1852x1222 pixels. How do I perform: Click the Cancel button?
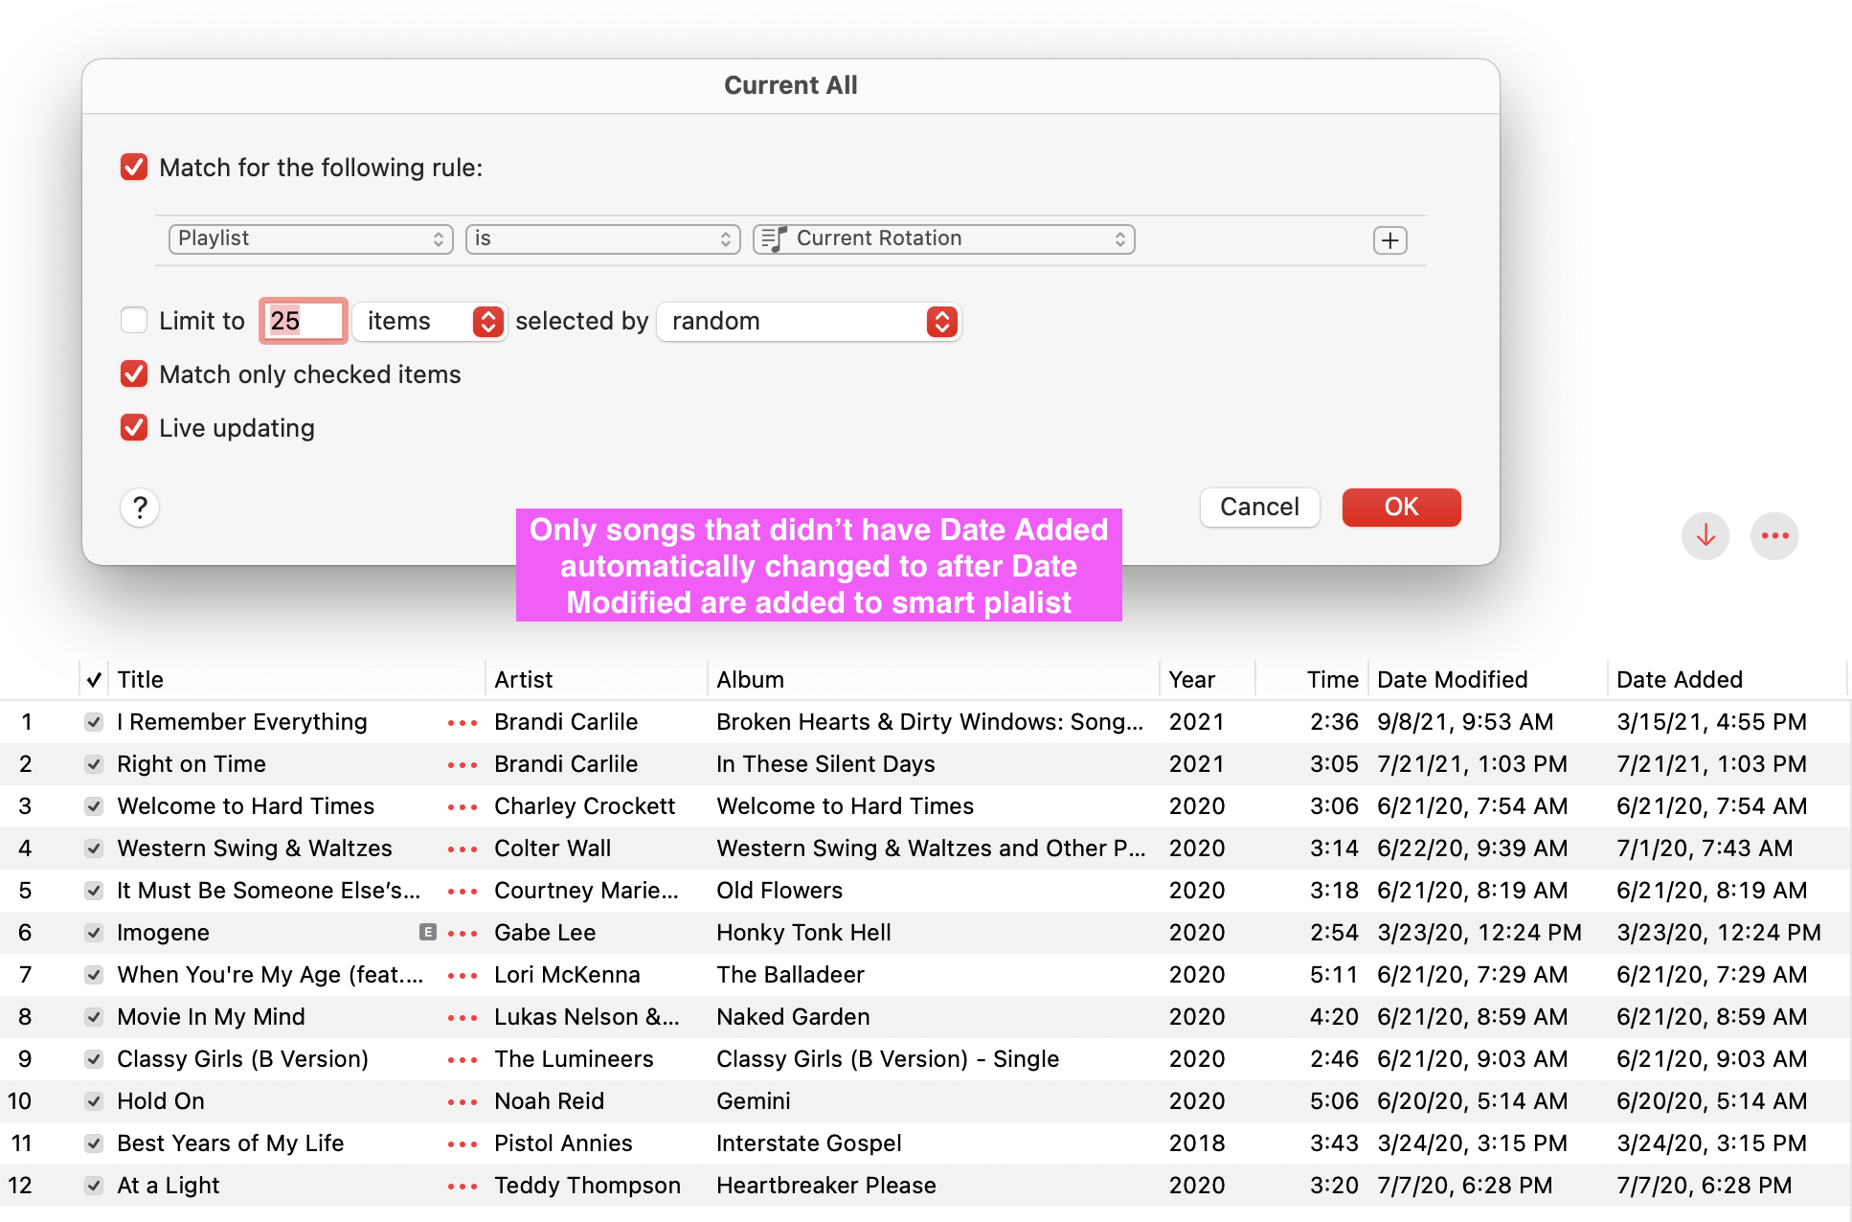[1259, 508]
